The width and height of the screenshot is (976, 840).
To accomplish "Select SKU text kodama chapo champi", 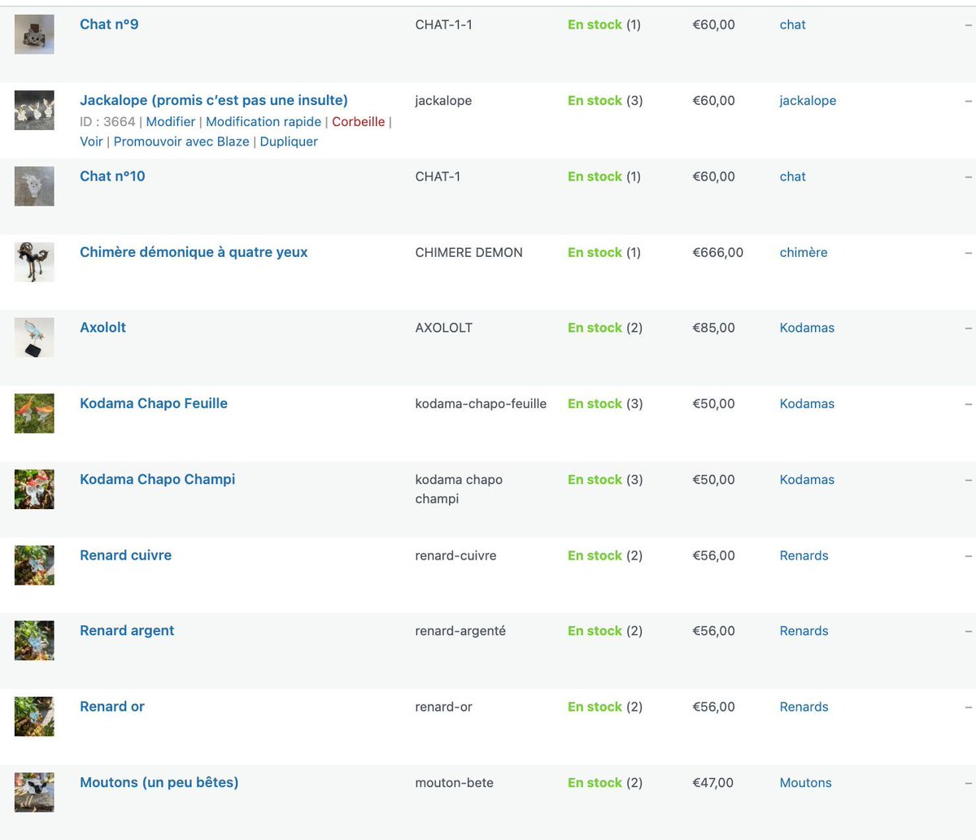I will click(459, 489).
